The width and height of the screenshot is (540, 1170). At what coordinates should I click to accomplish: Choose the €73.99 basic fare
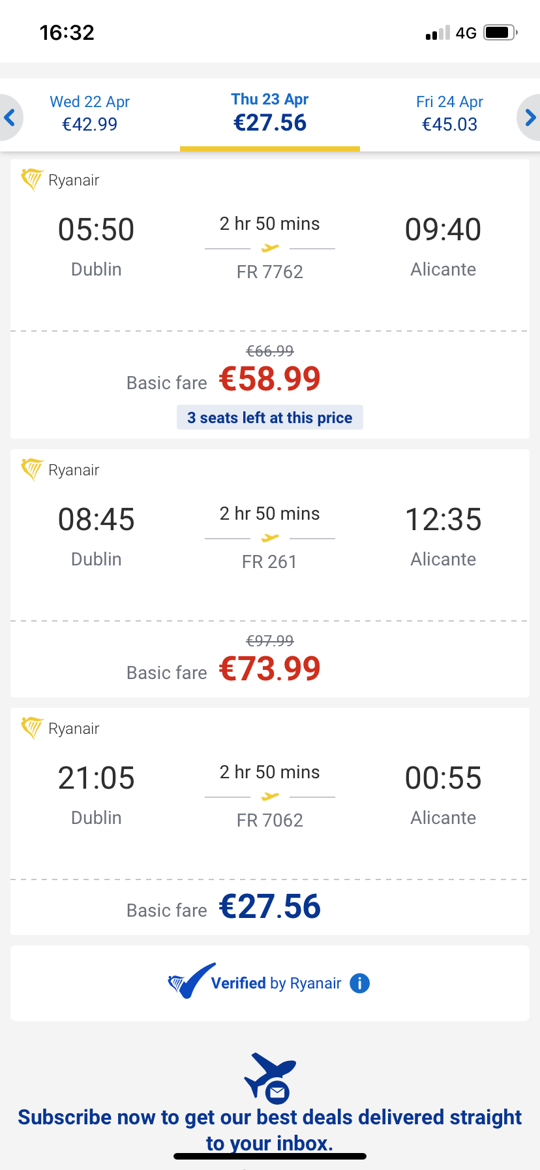[269, 669]
